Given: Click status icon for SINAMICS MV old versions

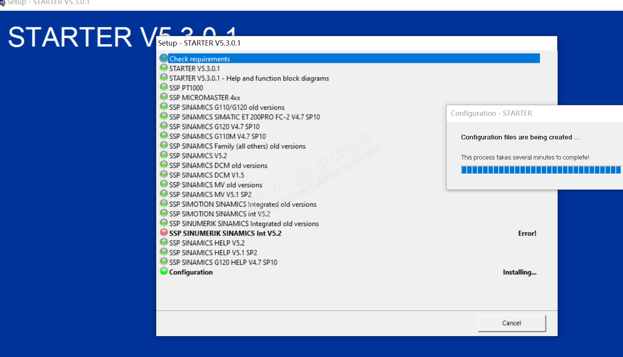Looking at the screenshot, I should [x=164, y=184].
